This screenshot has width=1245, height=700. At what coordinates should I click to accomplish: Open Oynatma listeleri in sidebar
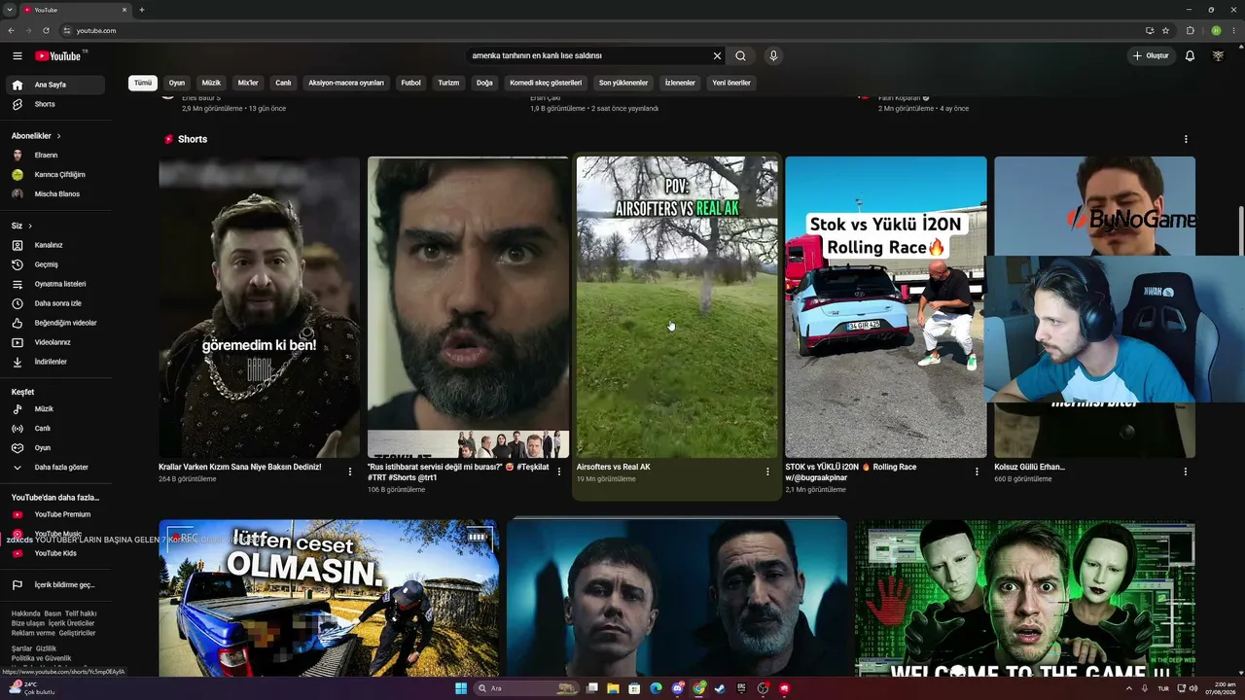point(57,284)
